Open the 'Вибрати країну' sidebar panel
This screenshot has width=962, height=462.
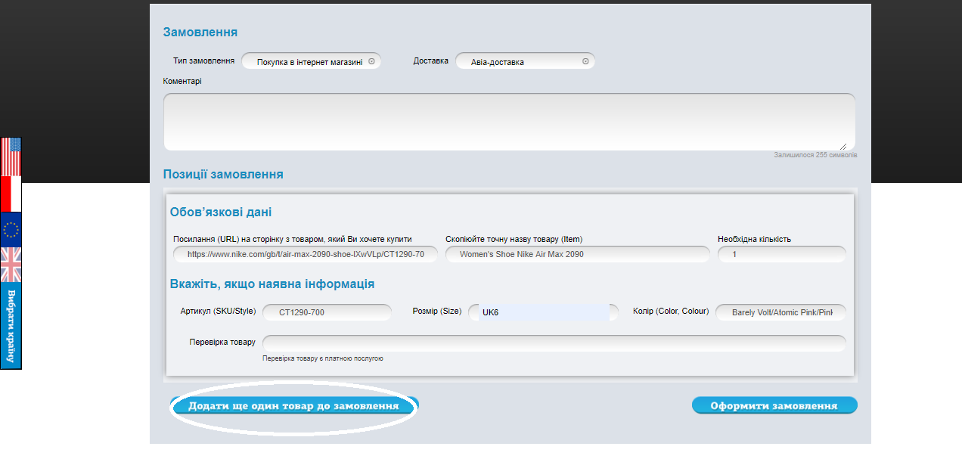[x=11, y=325]
